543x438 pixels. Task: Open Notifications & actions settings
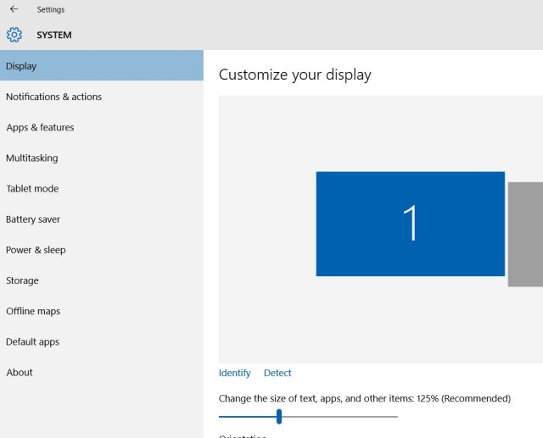(53, 97)
